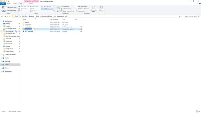Open Google Drive in Quick access
This screenshot has width=201, height=113.
[x=9, y=49]
